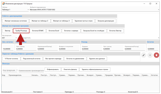The image size is (161, 94).
Task: Click the Нач. остаток value field
Action: 8,49
